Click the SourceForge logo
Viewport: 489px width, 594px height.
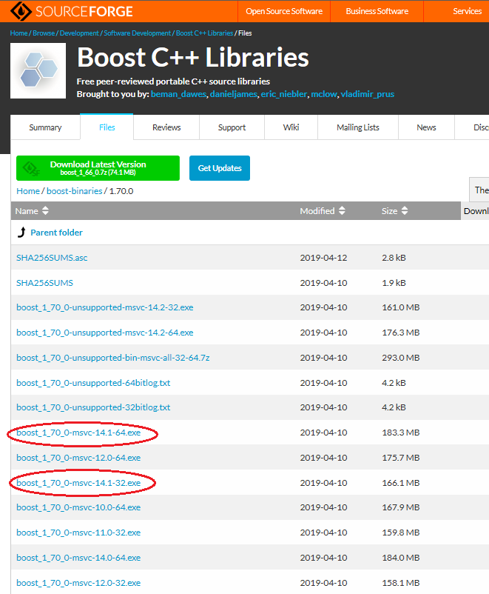pos(72,11)
